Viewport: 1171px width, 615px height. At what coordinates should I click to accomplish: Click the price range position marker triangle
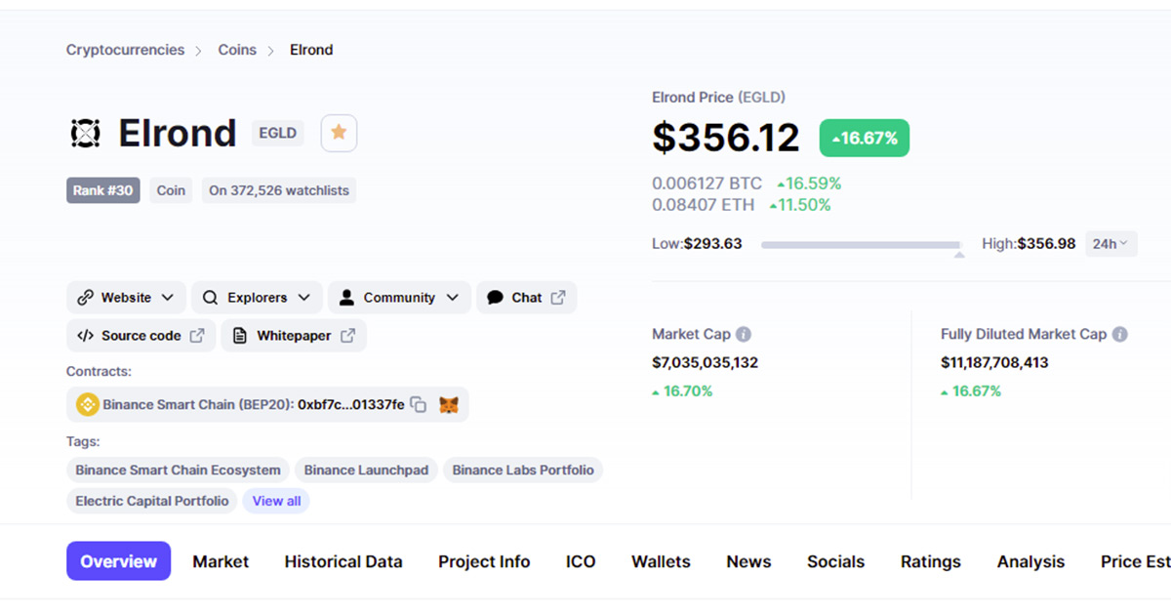pyautogui.click(x=959, y=254)
